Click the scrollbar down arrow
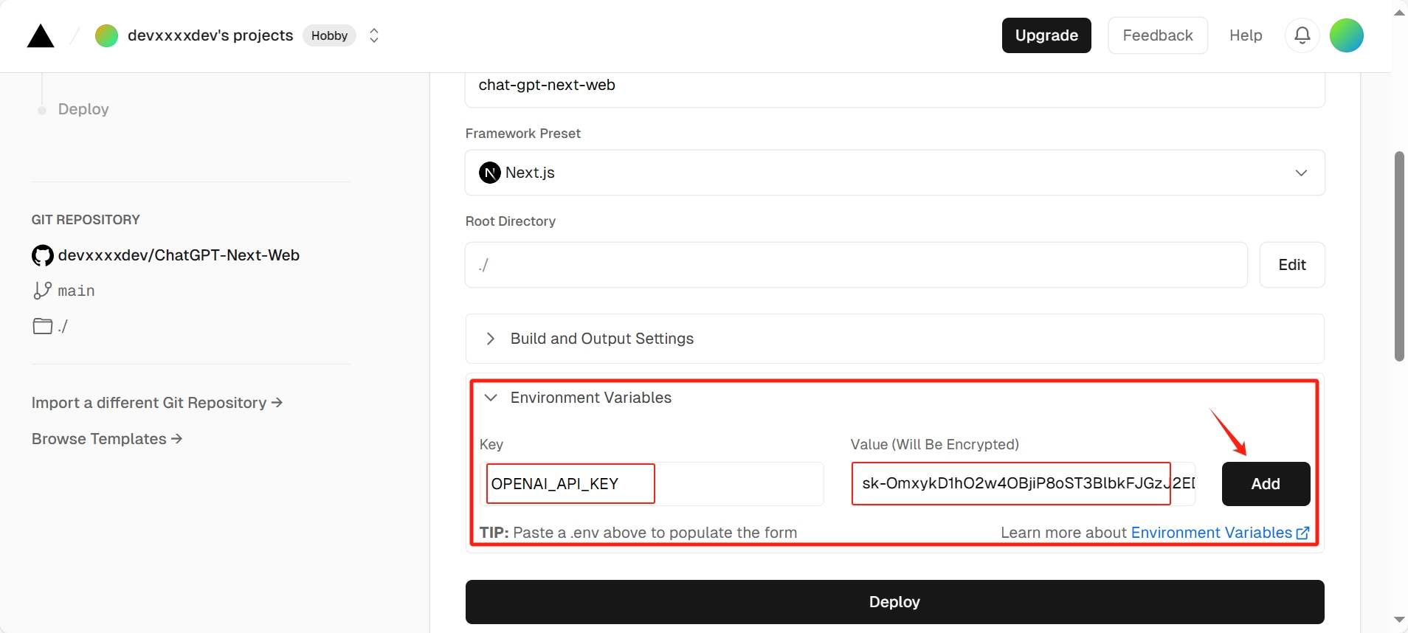The height and width of the screenshot is (633, 1408). (x=1399, y=620)
